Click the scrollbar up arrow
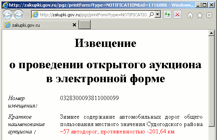The height and width of the screenshot is (140, 217). click(211, 33)
